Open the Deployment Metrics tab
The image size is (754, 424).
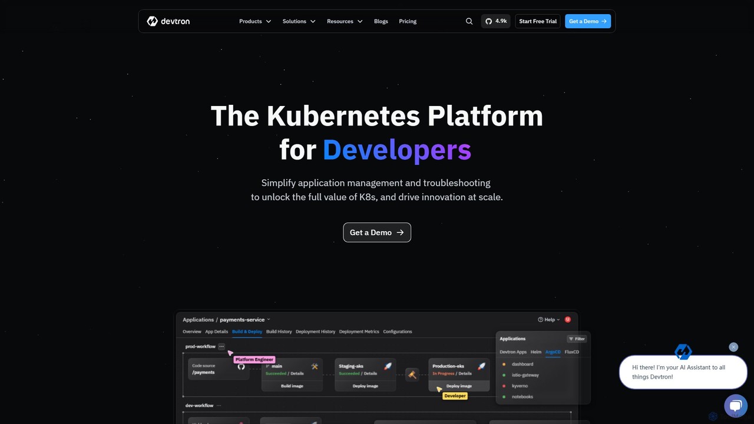tap(359, 332)
